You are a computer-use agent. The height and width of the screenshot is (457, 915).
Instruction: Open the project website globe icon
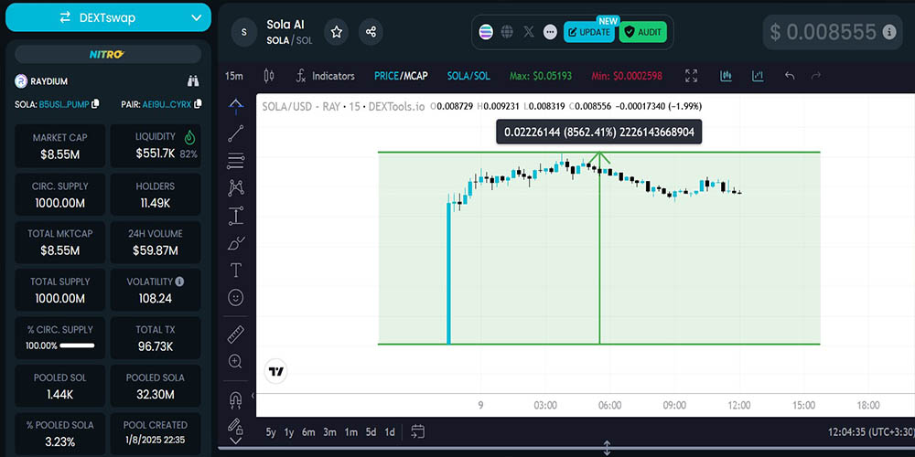(507, 32)
